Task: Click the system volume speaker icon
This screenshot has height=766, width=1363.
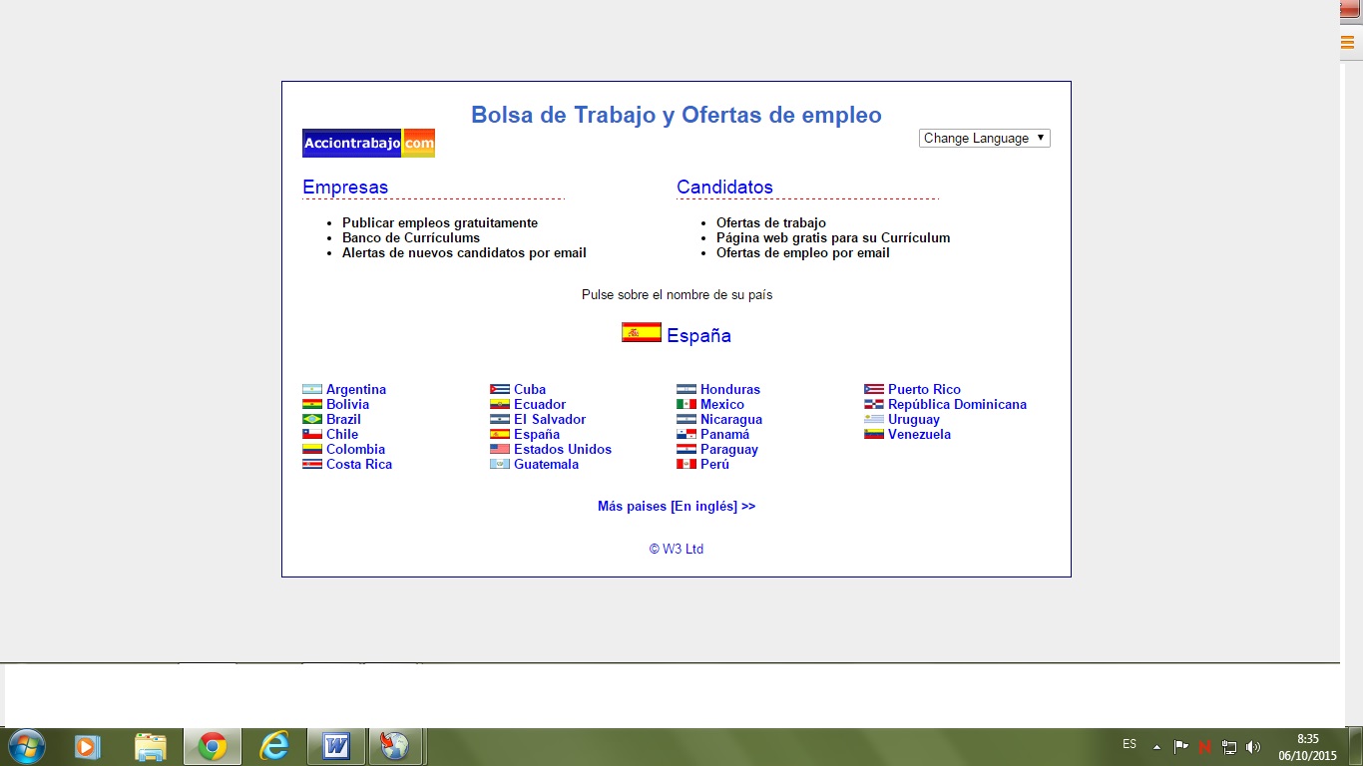Action: tap(1253, 746)
